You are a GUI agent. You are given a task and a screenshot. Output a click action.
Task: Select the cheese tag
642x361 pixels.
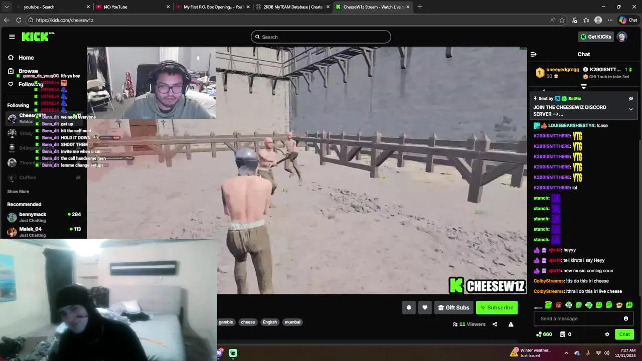click(x=248, y=322)
